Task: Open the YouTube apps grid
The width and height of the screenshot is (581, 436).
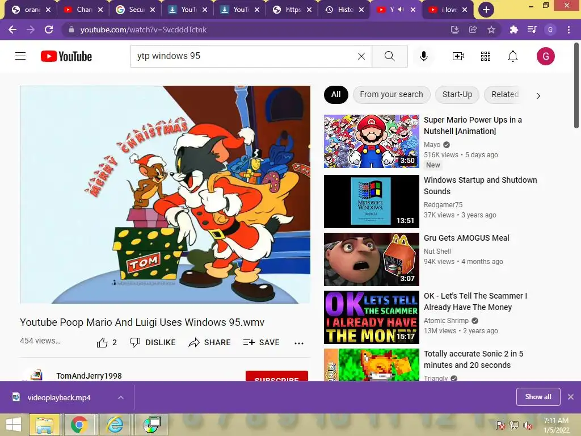Action: pyautogui.click(x=486, y=56)
